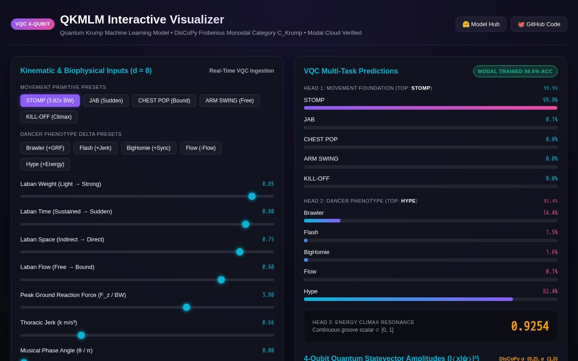Select the JAB (Sudden) preset
578x361 pixels.
coord(106,101)
